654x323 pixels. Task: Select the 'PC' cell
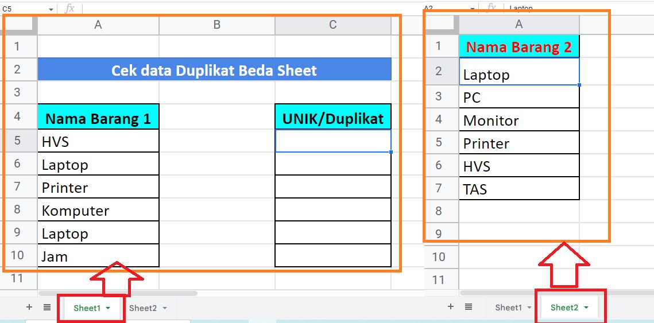519,97
